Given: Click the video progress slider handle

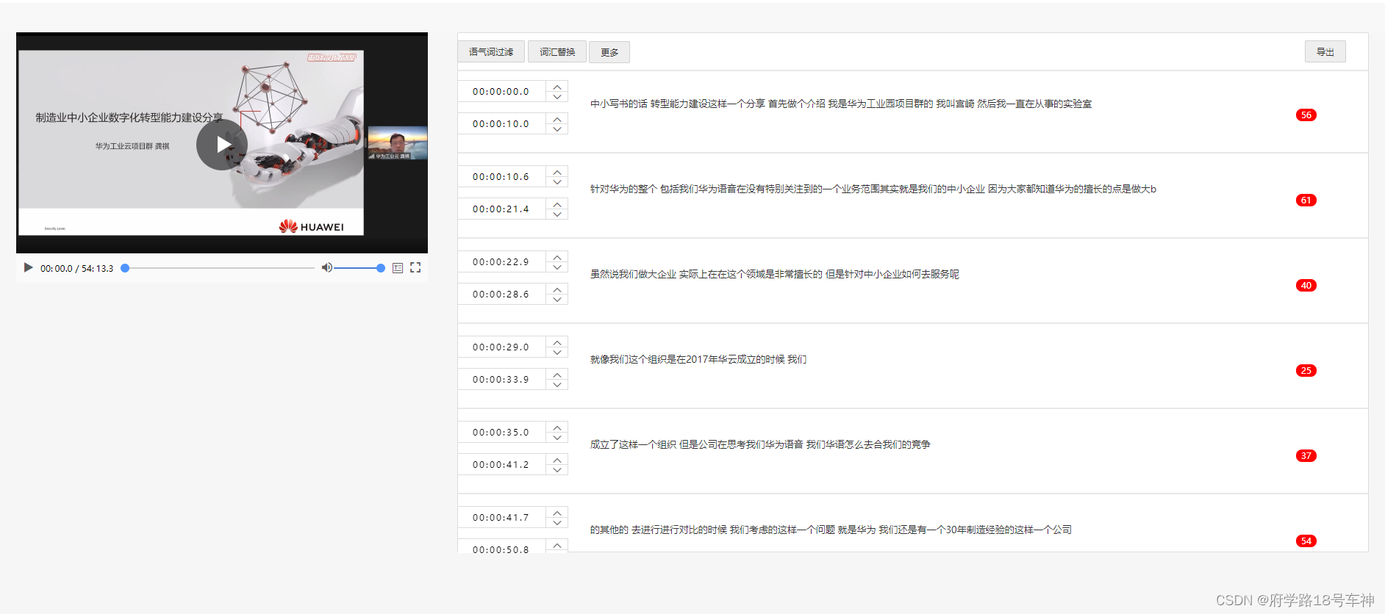Looking at the screenshot, I should 125,268.
